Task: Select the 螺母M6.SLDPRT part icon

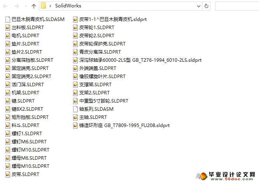Action: pos(8,158)
